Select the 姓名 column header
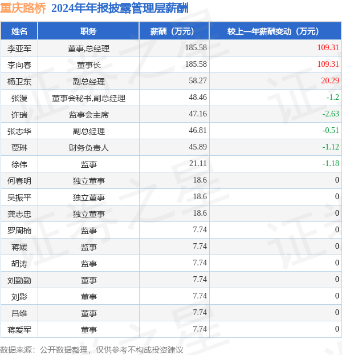Viewport: 342px width, 355px height. click(x=19, y=31)
